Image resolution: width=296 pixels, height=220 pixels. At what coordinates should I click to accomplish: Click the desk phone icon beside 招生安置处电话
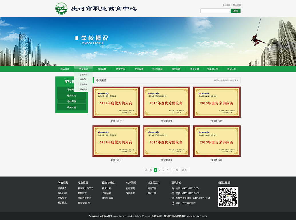[x=173, y=198]
